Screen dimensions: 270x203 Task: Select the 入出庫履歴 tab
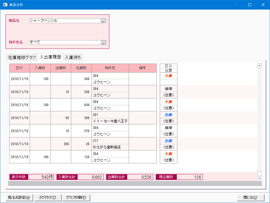pos(50,57)
